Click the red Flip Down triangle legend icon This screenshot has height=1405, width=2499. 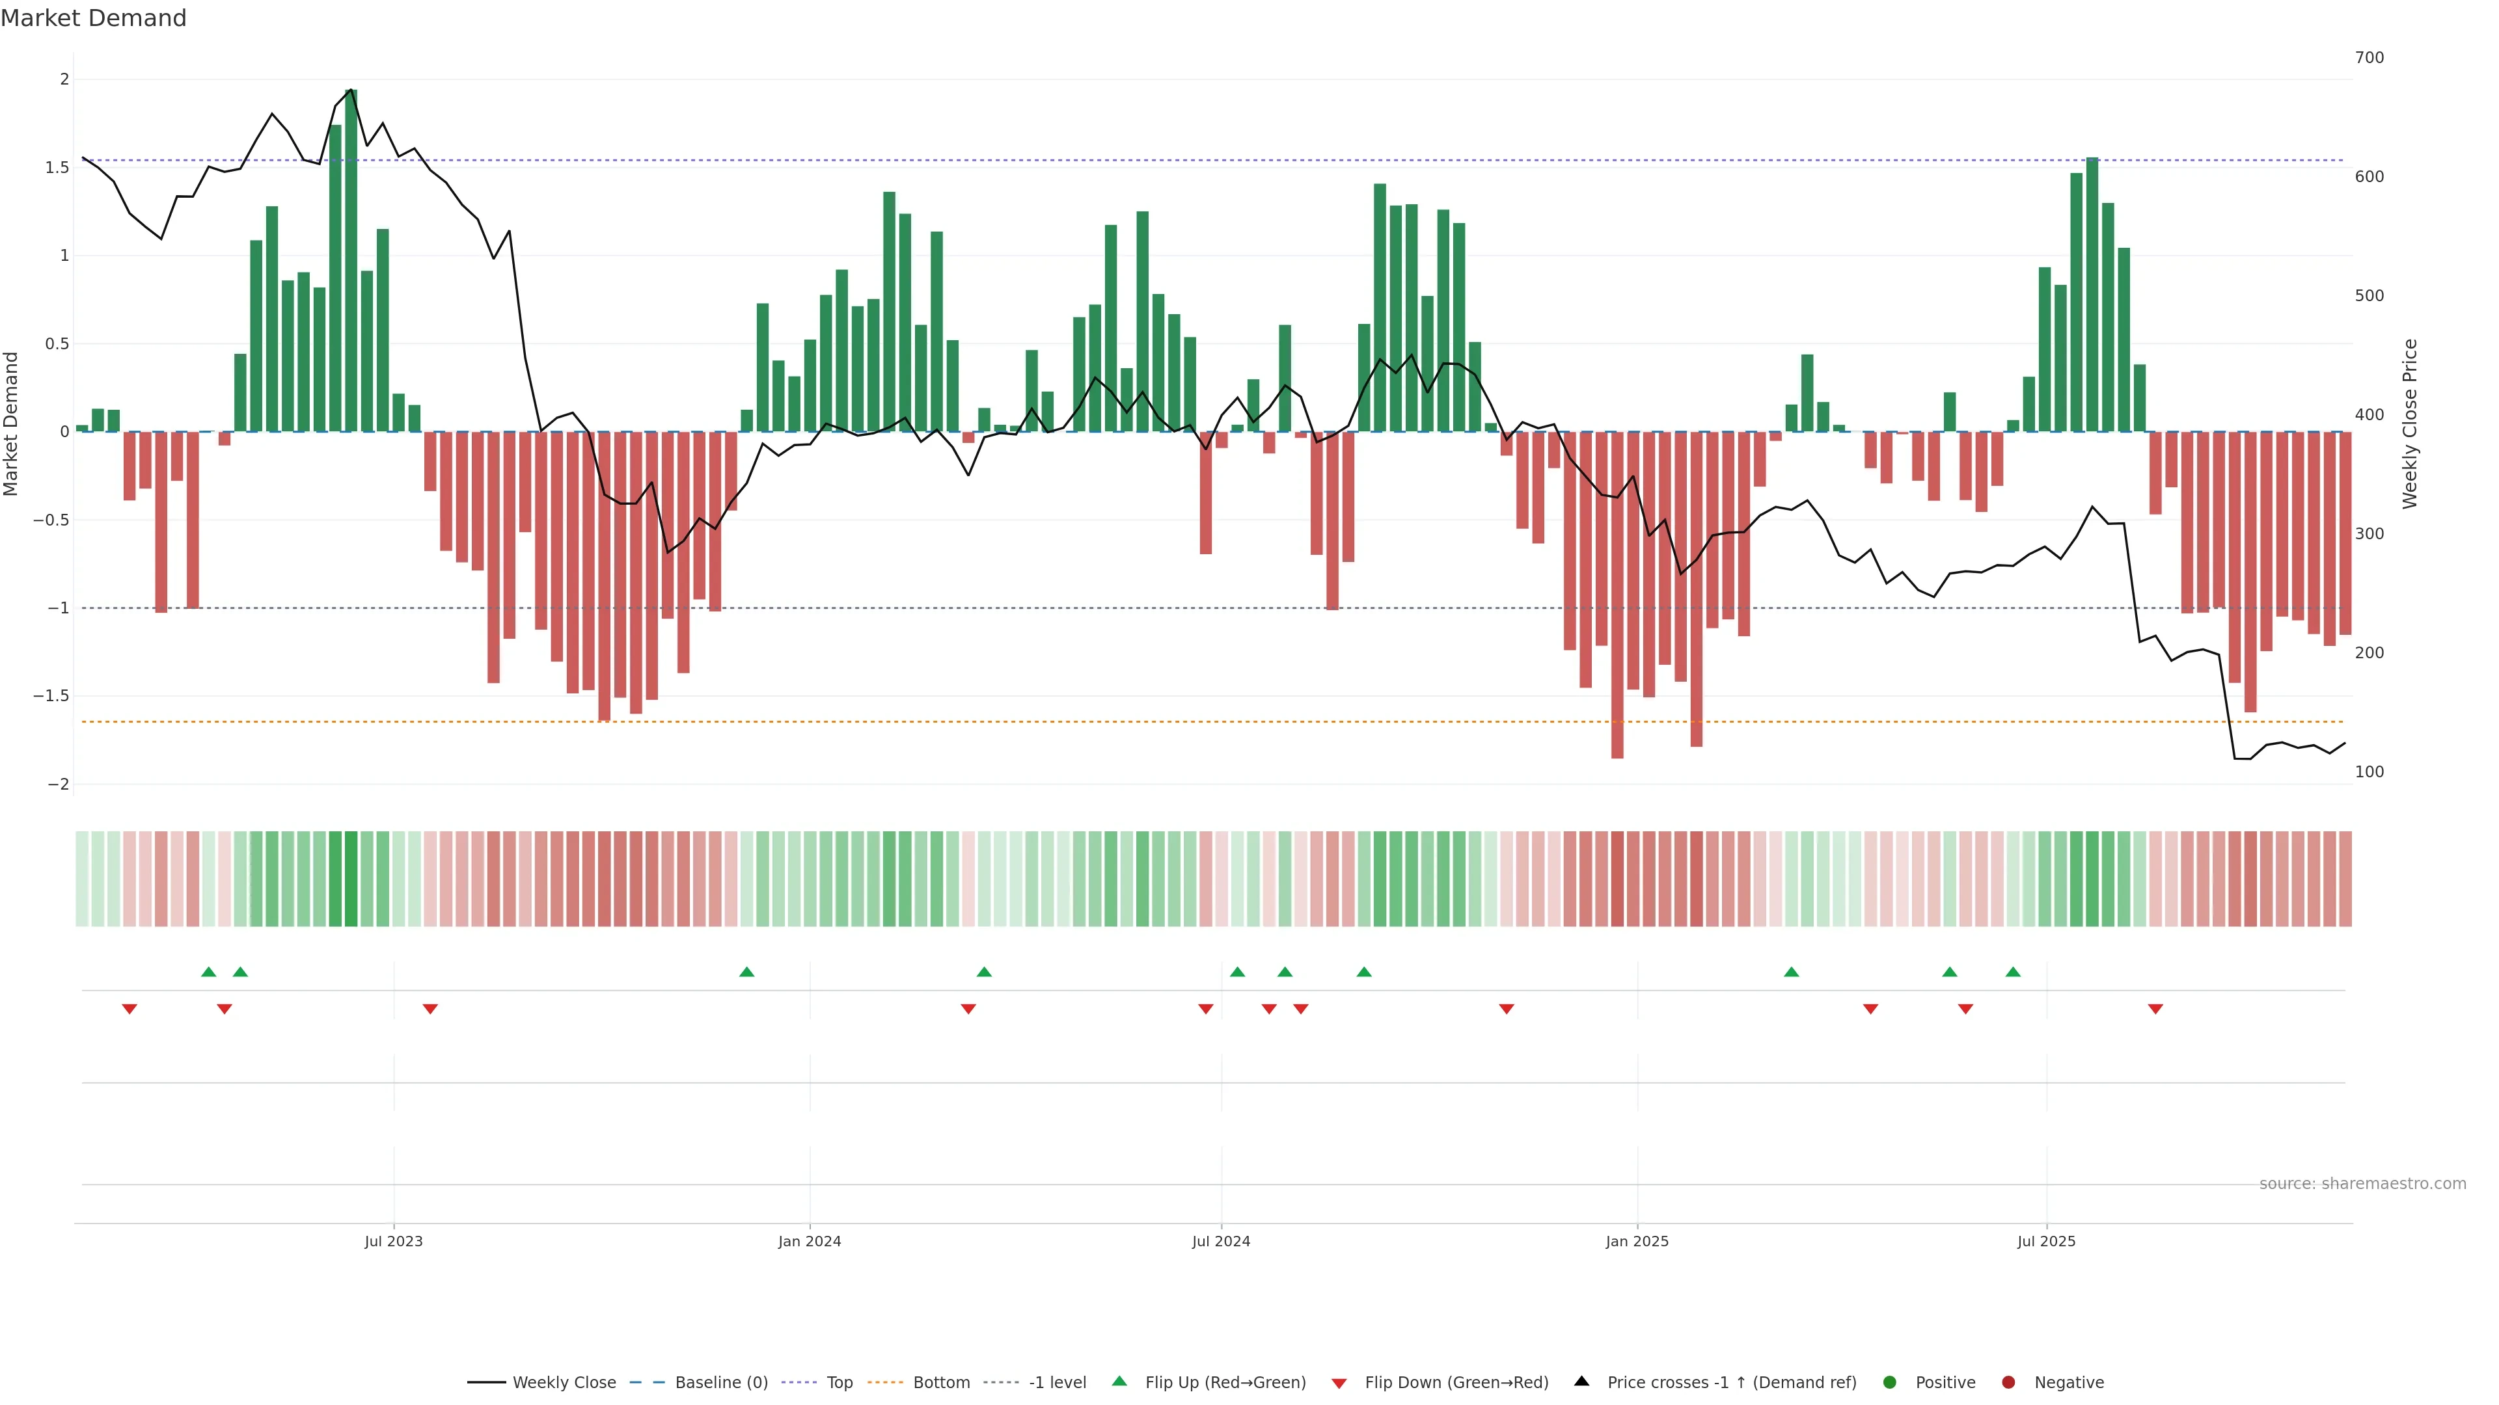tap(1339, 1384)
